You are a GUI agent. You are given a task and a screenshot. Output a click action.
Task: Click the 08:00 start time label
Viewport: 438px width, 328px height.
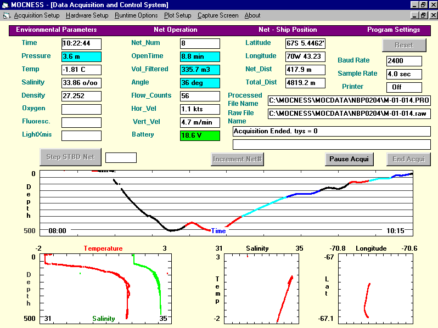(x=57, y=231)
